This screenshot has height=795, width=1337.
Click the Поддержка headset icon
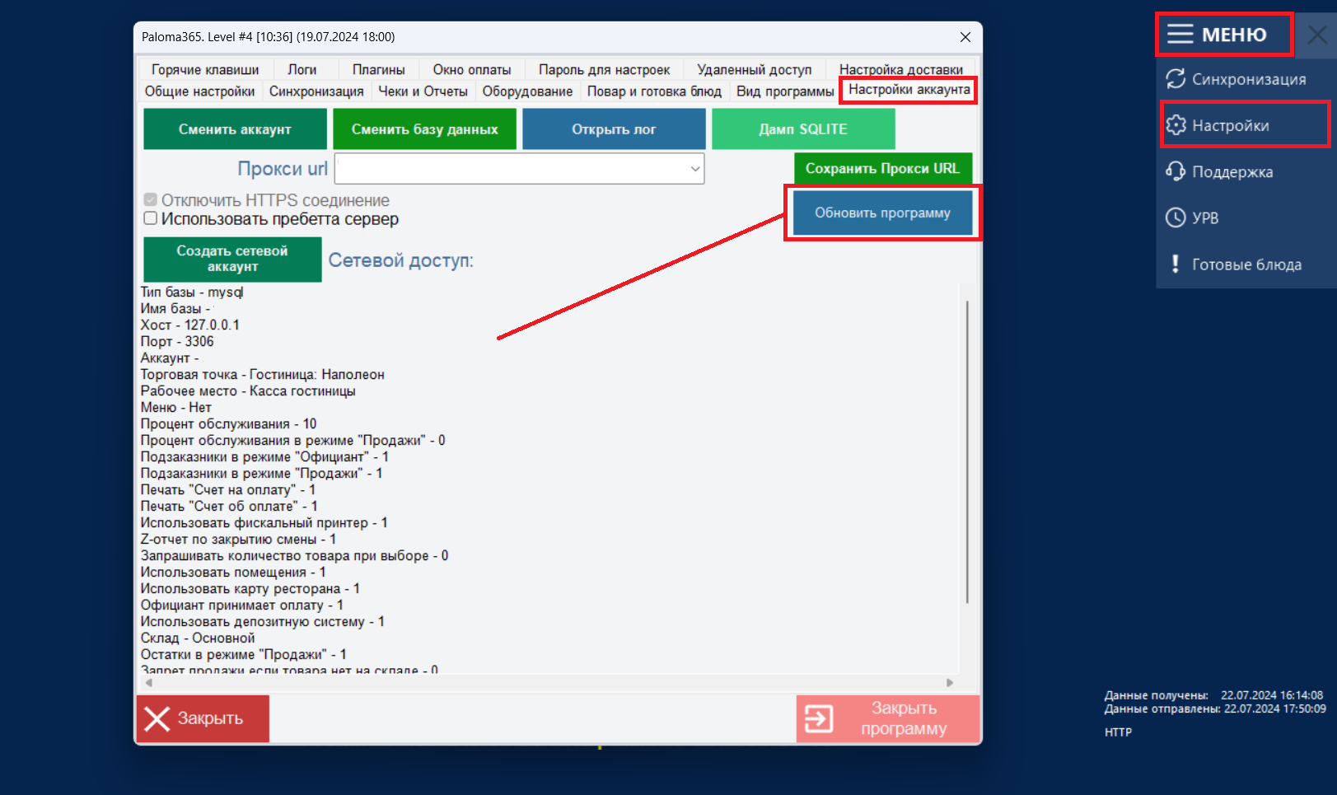point(1176,171)
